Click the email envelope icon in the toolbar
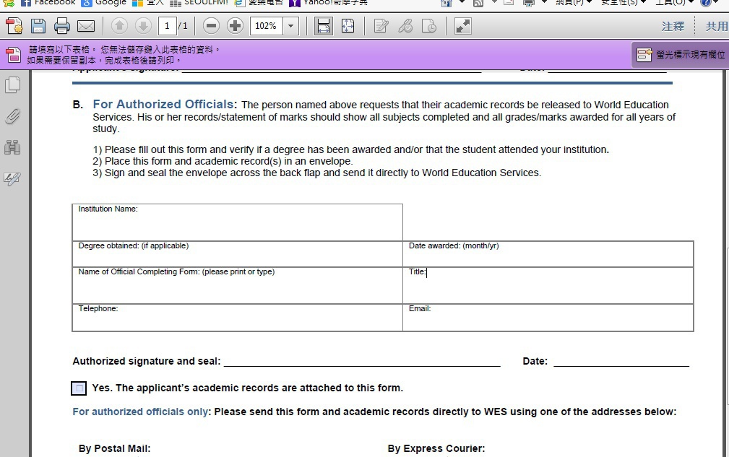The width and height of the screenshot is (729, 457). click(x=86, y=27)
